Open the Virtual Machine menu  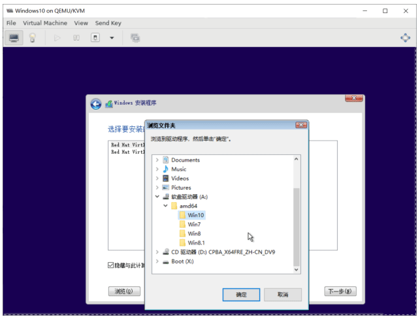point(45,23)
